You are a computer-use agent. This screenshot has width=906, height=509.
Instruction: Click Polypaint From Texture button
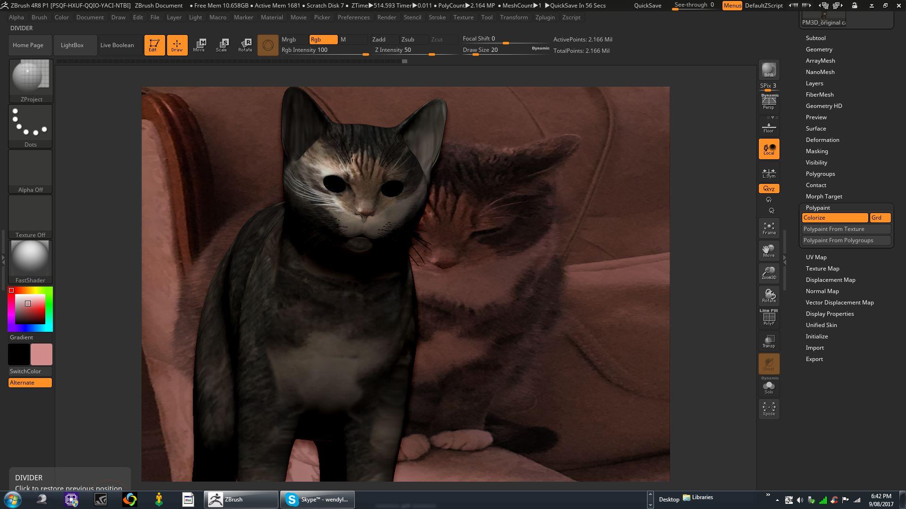[x=846, y=229]
